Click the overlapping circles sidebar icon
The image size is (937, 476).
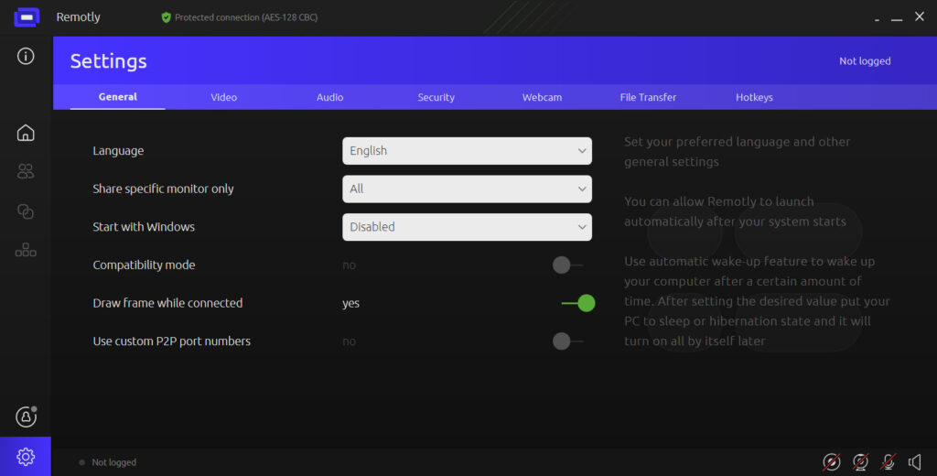[26, 211]
